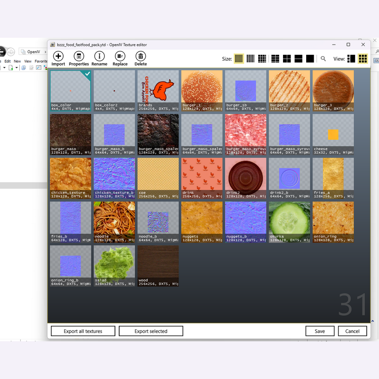Screen dimensions: 379x379
Task: Open the Edit menu in OpenIV
Action: (8, 61)
